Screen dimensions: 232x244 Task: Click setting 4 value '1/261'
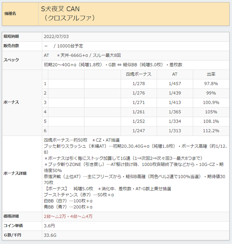point(139,112)
